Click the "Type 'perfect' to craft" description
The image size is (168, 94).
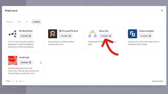[x=61, y=43]
